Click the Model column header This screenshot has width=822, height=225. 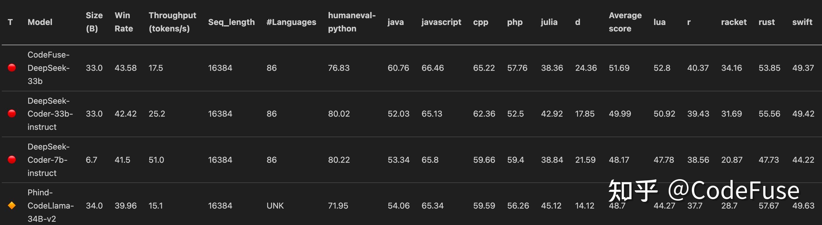tap(40, 22)
